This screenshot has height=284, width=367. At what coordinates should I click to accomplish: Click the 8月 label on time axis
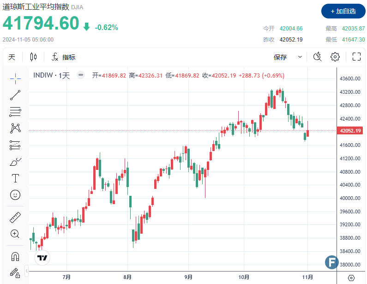pyautogui.click(x=127, y=277)
